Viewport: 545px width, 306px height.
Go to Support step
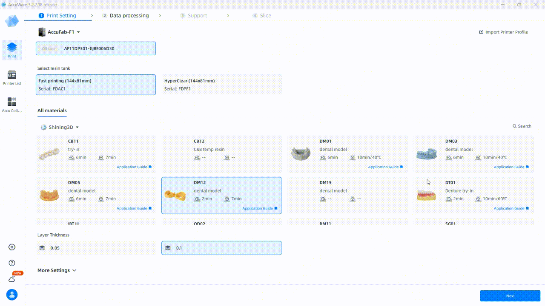194,16
